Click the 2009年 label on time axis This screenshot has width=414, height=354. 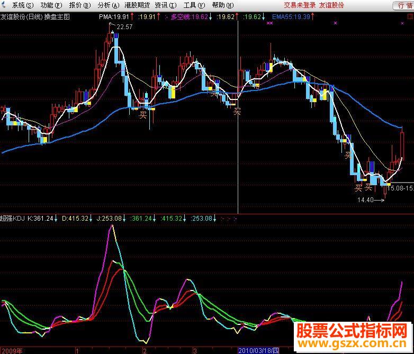[x=12, y=351]
